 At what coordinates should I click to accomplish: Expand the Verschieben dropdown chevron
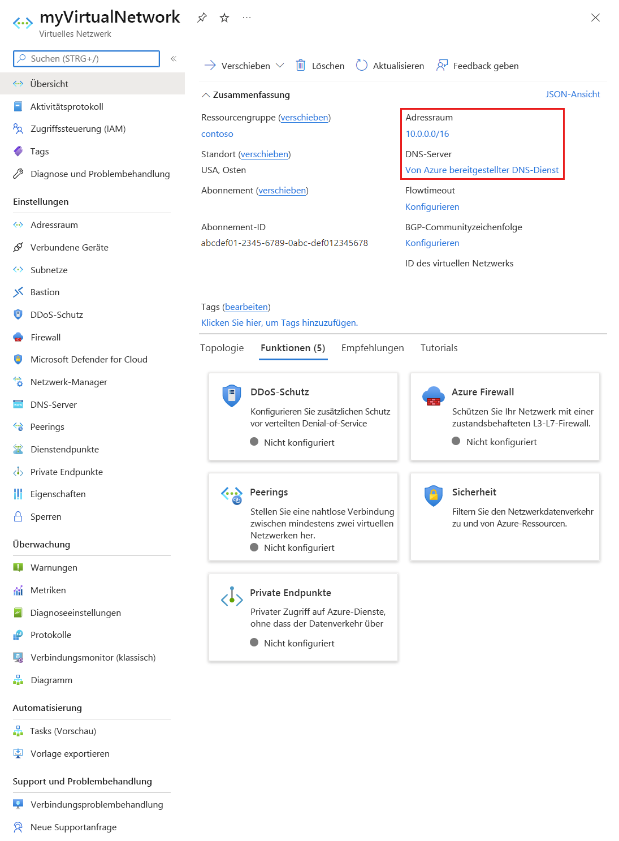point(280,66)
